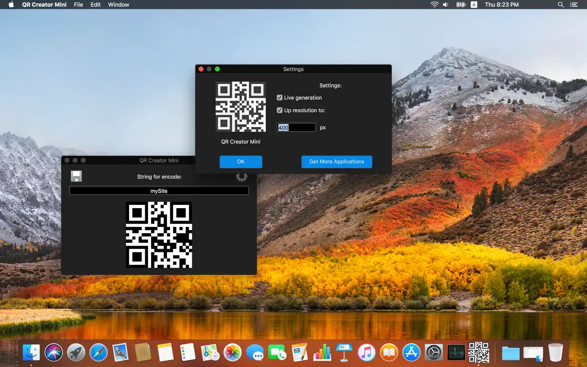
Task: Click the resolution px input field
Action: [296, 128]
